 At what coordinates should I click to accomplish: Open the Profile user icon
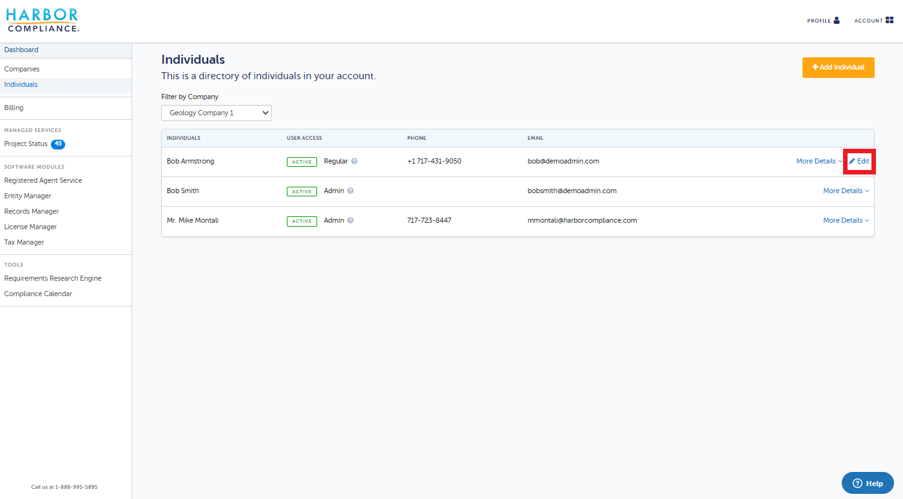(x=837, y=21)
